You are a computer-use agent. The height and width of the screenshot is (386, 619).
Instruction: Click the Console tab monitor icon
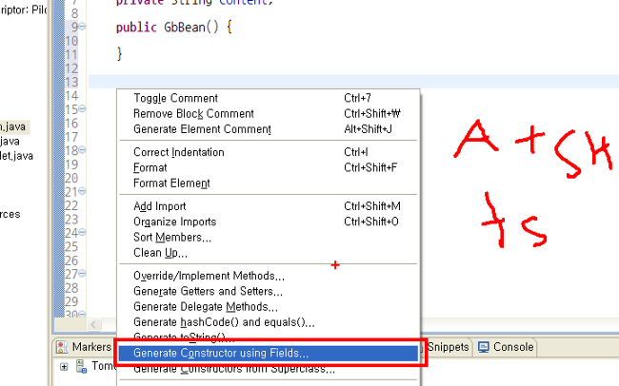tap(484, 347)
